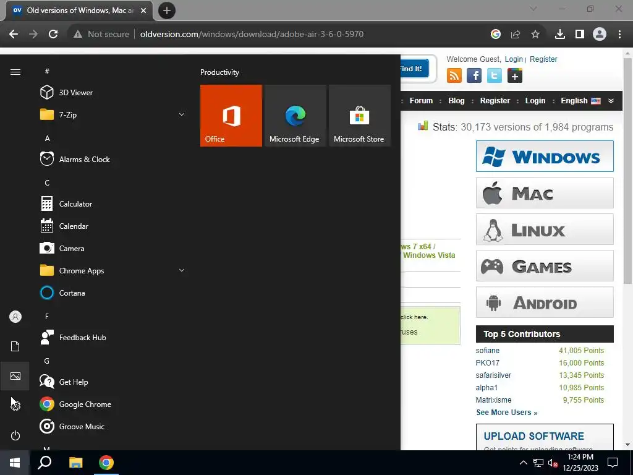633x475 pixels.
Task: Open user account icon in Start sidebar
Action: tap(15, 317)
